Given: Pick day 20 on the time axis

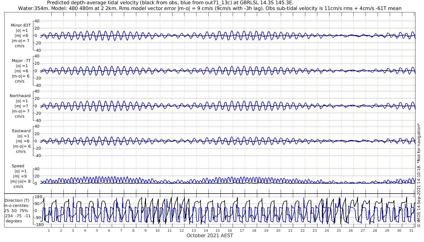Looking at the screenshot, I should point(278,231).
